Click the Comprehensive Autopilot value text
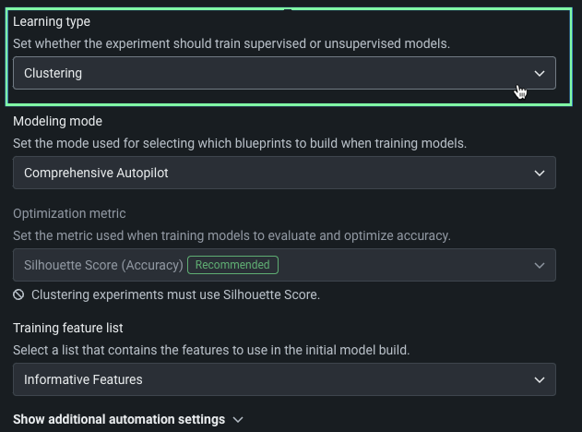This screenshot has height=432, width=582. [x=96, y=173]
